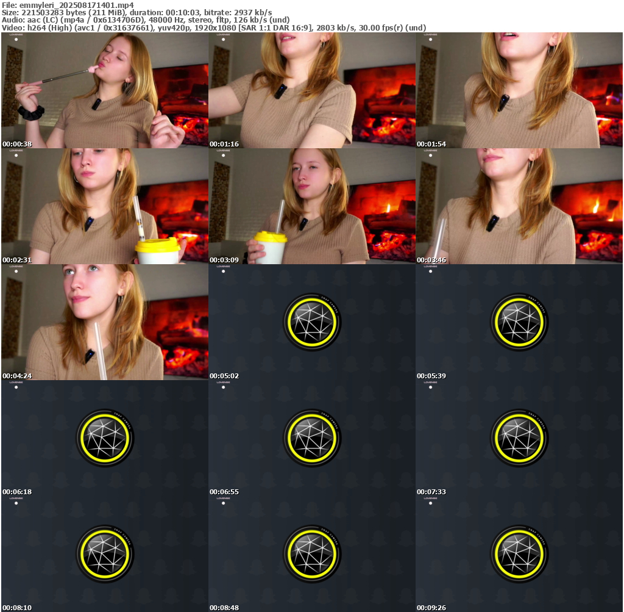The image size is (624, 612).
Task: Open the thumbnail stamped 00:01:54
Action: [x=519, y=90]
